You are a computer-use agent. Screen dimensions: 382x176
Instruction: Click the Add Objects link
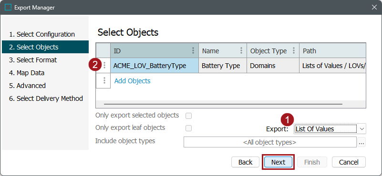[x=132, y=81]
